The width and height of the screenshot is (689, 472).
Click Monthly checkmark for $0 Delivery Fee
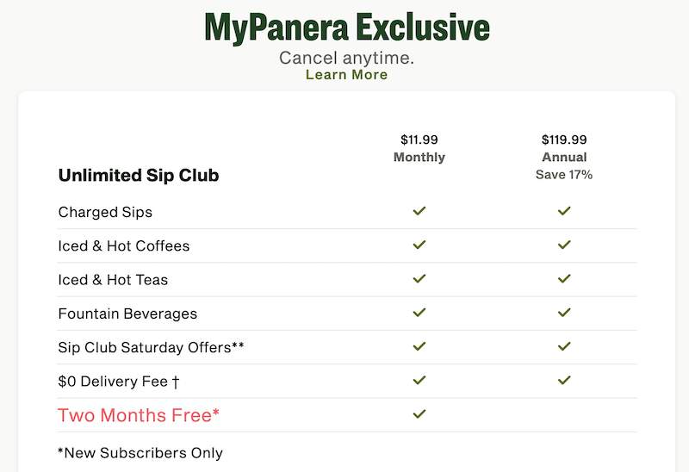[419, 380]
